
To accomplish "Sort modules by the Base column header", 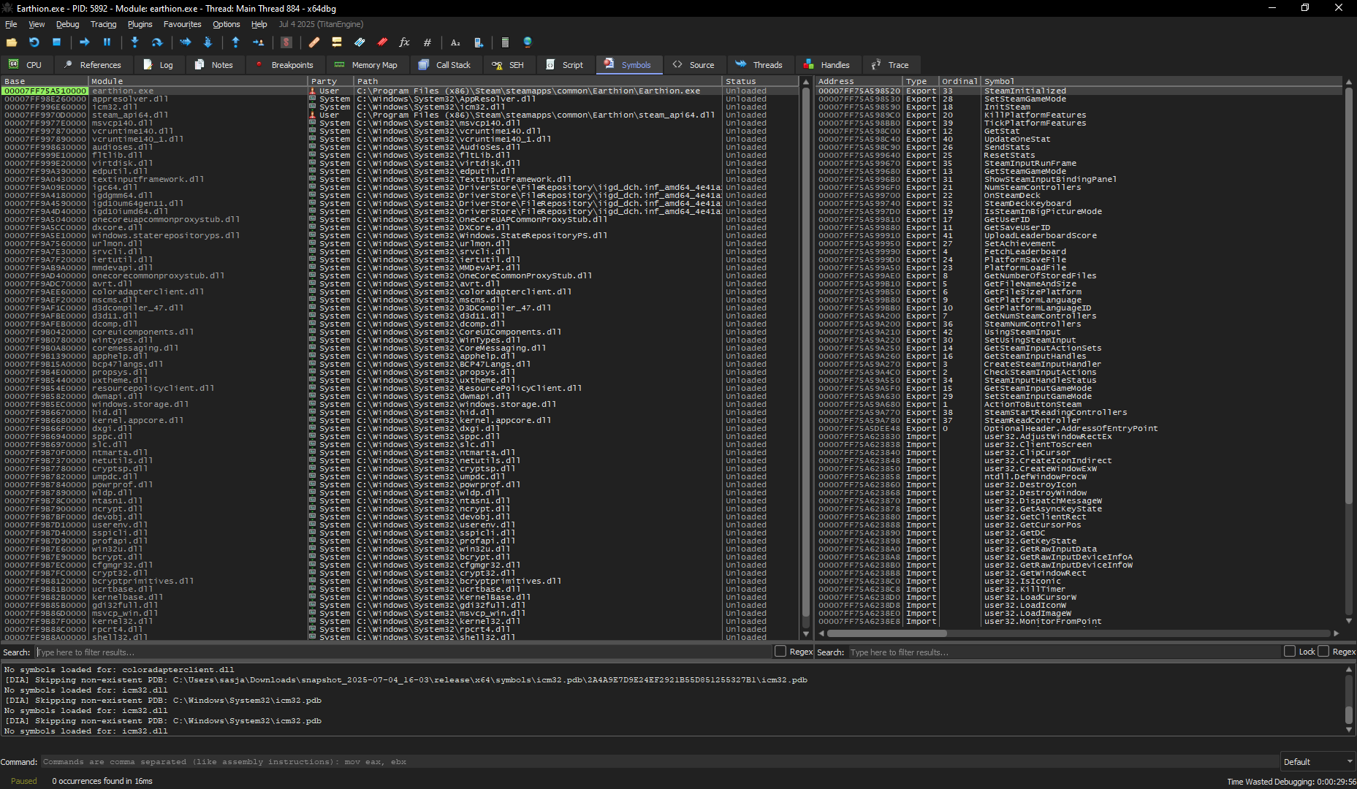I will coord(44,81).
